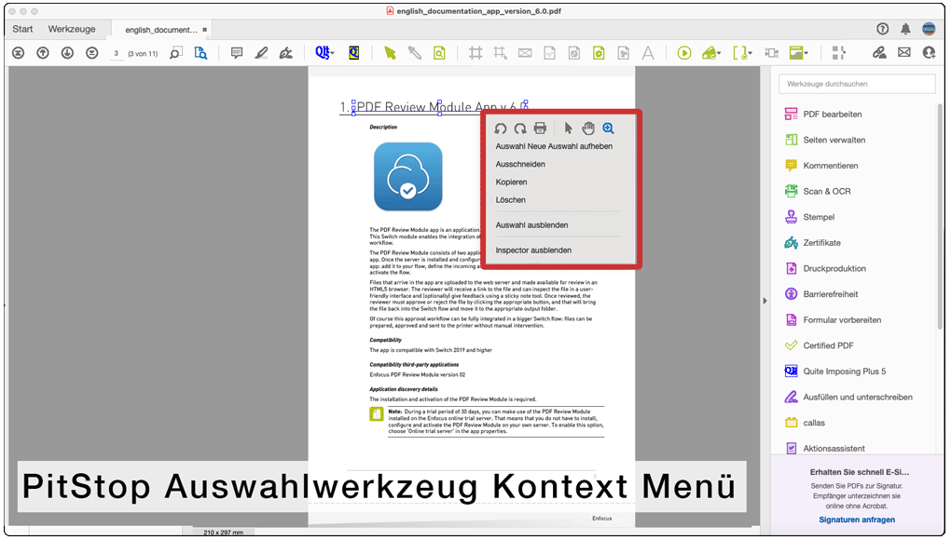Select the large letter A text tool
This screenshot has height=540, width=951.
click(648, 53)
